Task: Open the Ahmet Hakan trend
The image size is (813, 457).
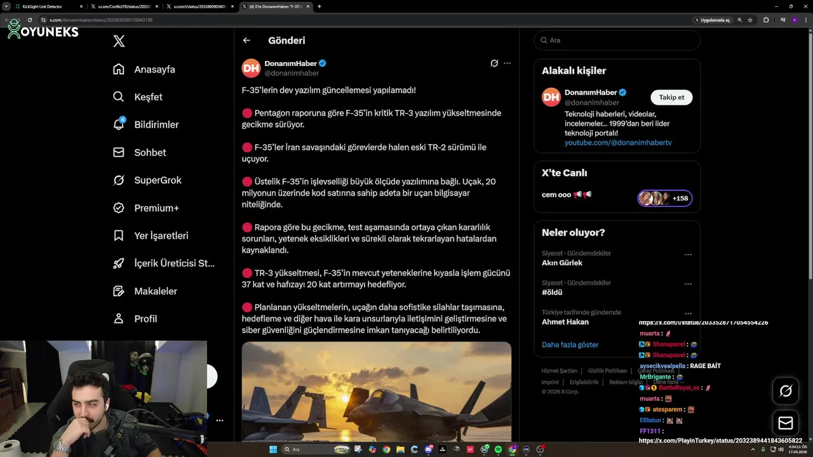Action: pyautogui.click(x=565, y=322)
